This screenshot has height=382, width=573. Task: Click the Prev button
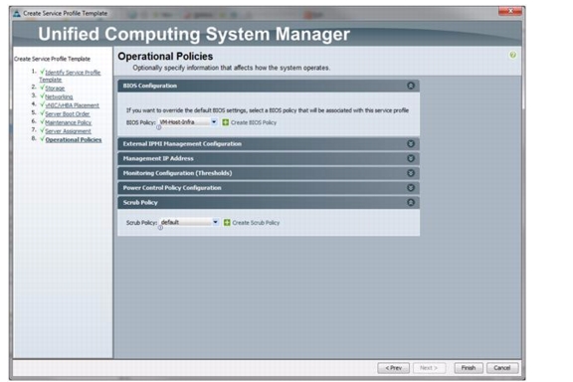393,368
